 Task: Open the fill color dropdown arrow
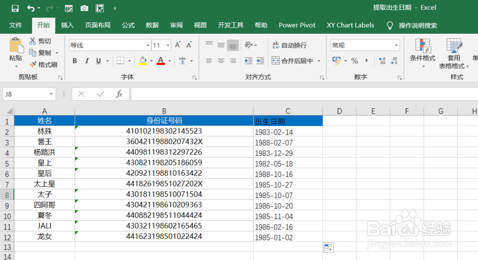point(151,61)
